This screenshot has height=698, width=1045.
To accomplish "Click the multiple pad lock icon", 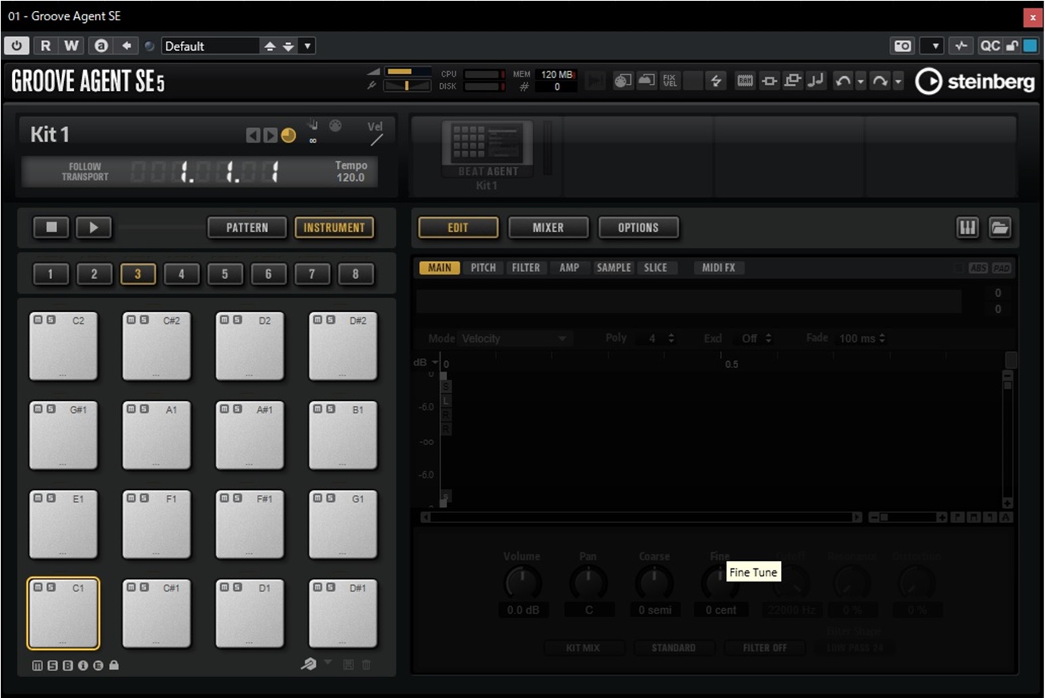I will click(x=792, y=81).
